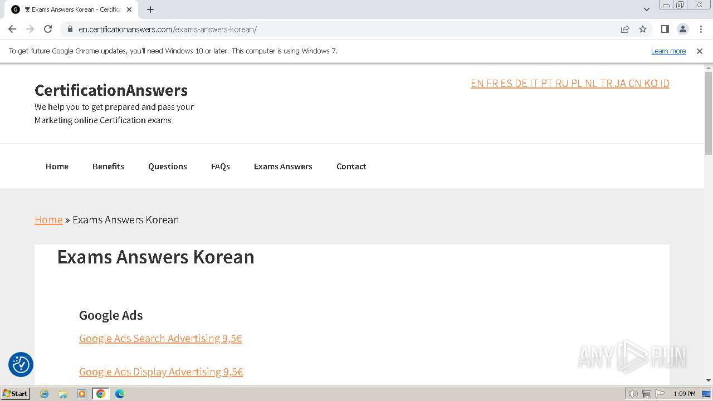Switch site language to DE
The height and width of the screenshot is (401, 713).
(521, 84)
